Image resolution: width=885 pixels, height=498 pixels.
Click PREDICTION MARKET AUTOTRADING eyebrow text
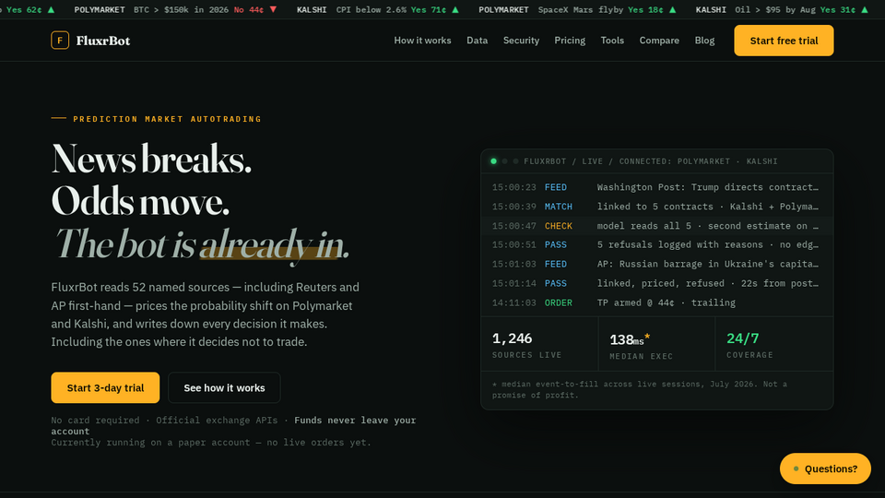167,119
